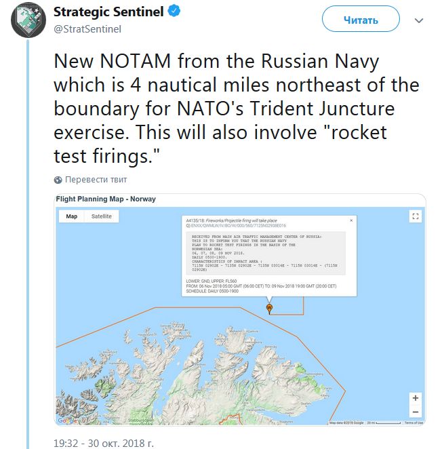Open the tweet timestamp 19:32 - 30 окт. 2018
Screen dimensions: 442x449
(104, 442)
